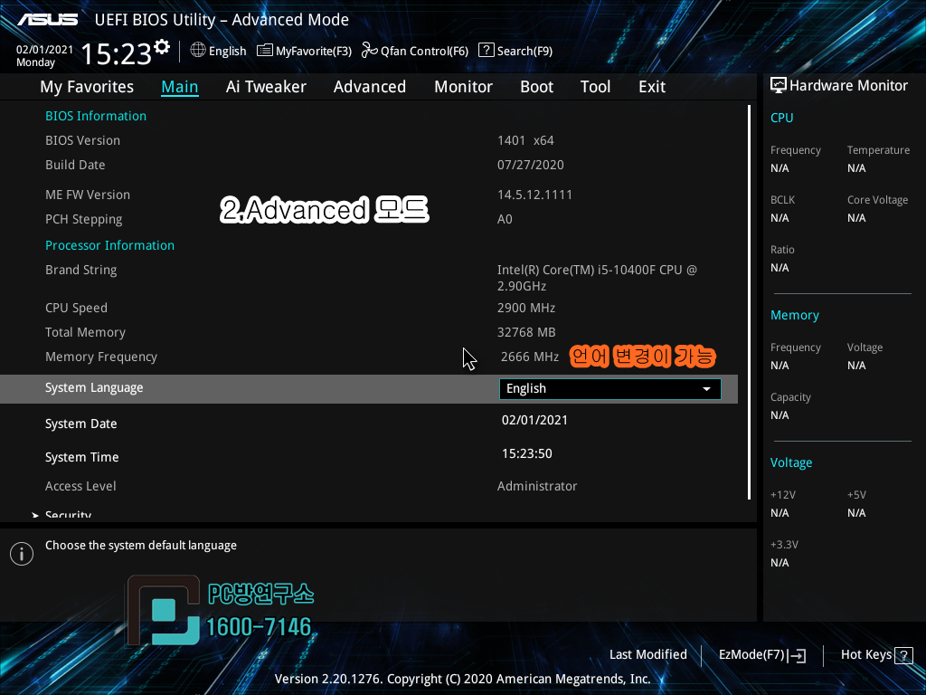Open the English language selector in header
The width and height of the screenshot is (926, 695).
pyautogui.click(x=218, y=51)
